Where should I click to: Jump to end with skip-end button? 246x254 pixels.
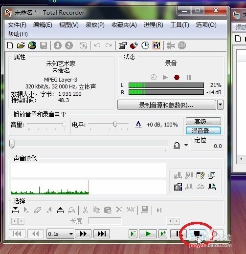point(102,234)
